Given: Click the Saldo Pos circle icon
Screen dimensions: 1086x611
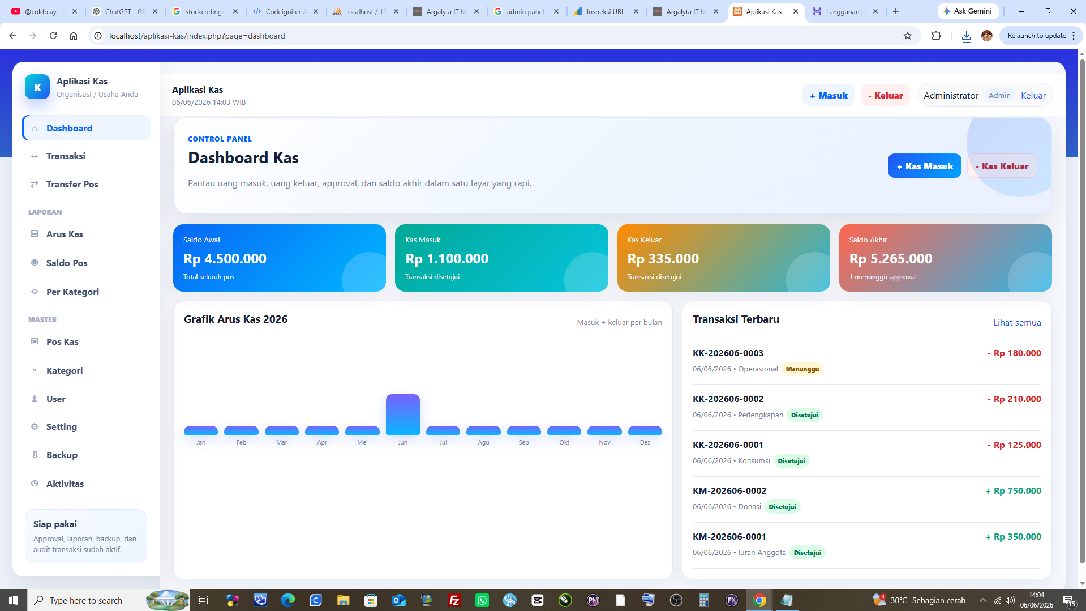Looking at the screenshot, I should tap(35, 263).
